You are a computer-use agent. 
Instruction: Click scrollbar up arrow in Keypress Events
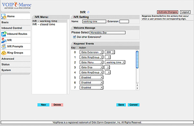[137, 85]
